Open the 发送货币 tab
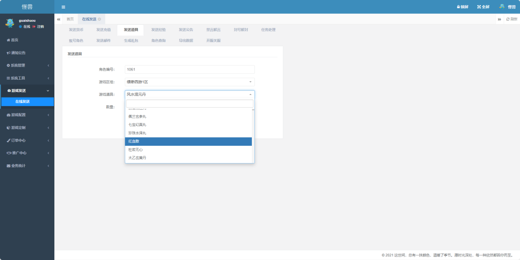This screenshot has height=260, width=520. [76, 30]
